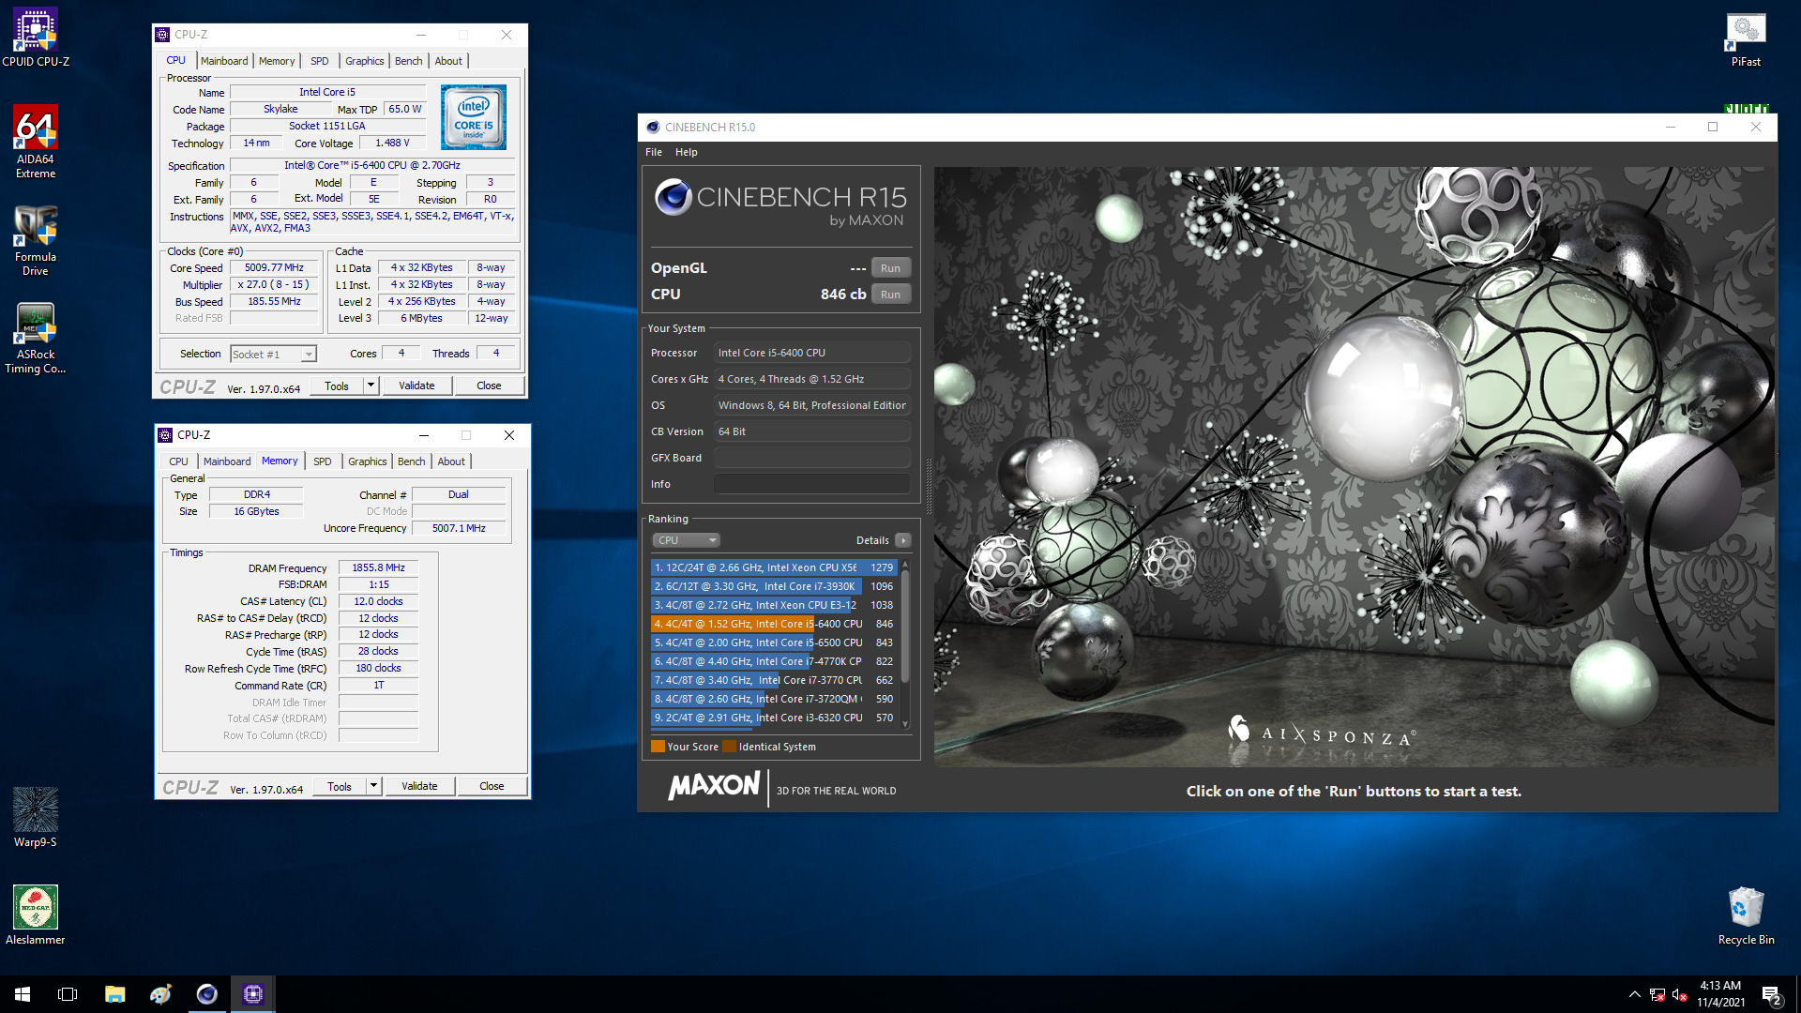The width and height of the screenshot is (1801, 1013).
Task: Open Tools dropdown arrow in top CPU-Z
Action: pyautogui.click(x=371, y=386)
